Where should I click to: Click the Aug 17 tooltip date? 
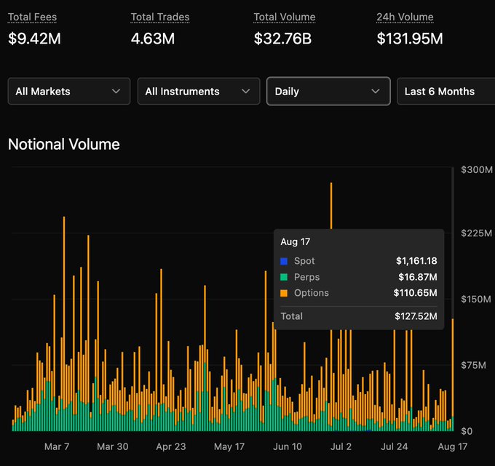pyautogui.click(x=295, y=242)
